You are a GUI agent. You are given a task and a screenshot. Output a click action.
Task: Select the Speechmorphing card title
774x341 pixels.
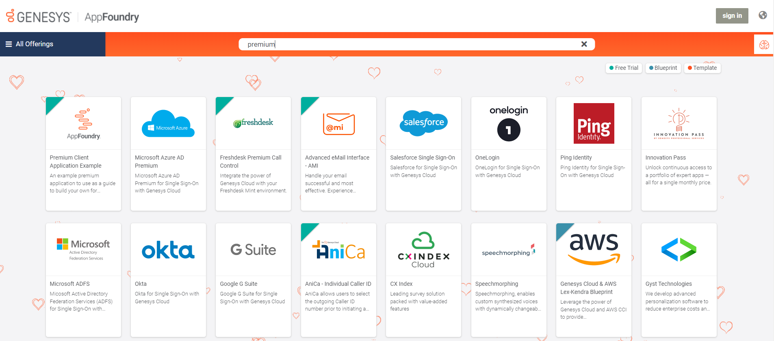496,284
